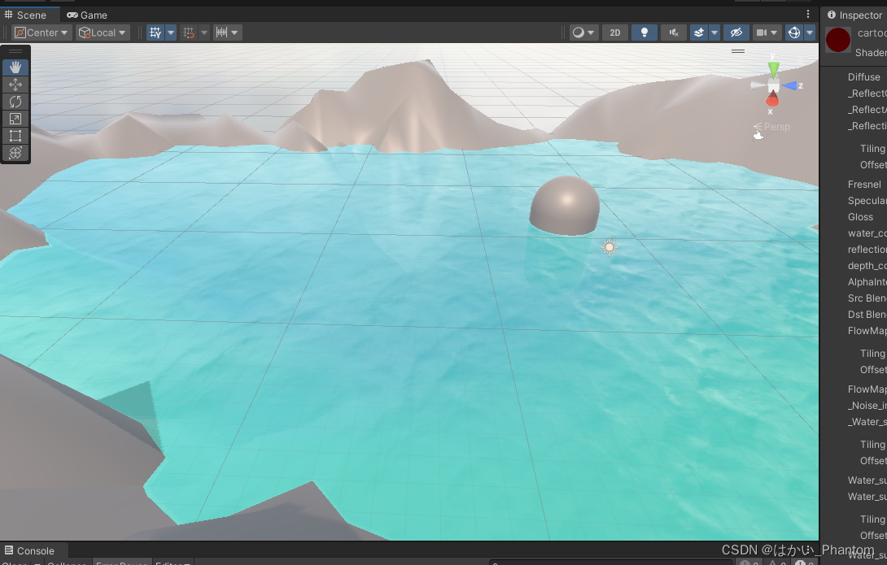Toggle Persp projection label
The image size is (887, 565).
[x=776, y=127]
